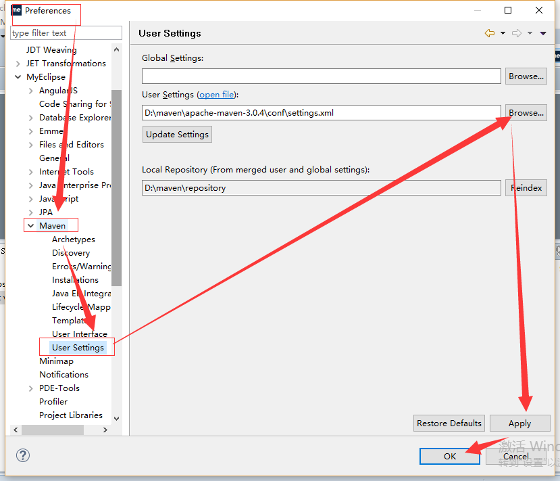The image size is (560, 481).
Task: Click the back navigation arrow icon
Action: click(x=489, y=33)
